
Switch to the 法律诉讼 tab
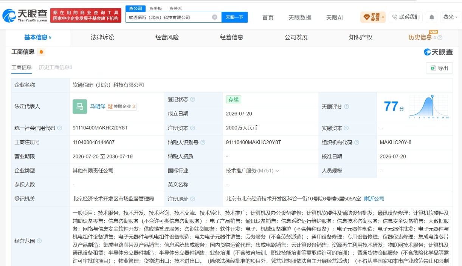coord(102,37)
